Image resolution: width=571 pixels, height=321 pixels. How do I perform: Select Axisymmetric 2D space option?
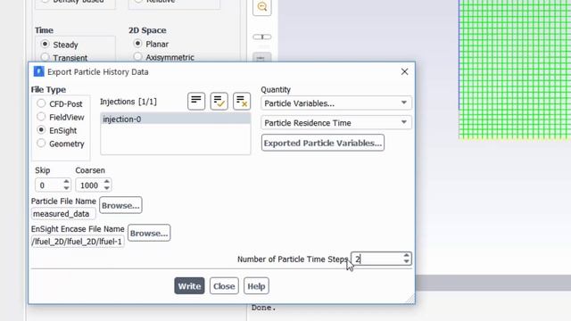click(137, 56)
